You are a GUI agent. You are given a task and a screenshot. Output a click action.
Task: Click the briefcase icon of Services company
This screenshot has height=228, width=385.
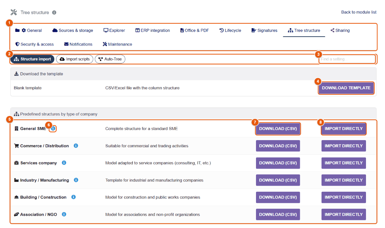tap(16, 163)
